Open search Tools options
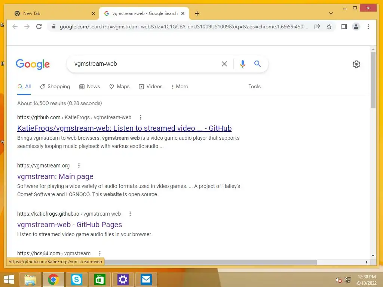This screenshot has width=383, height=287. pyautogui.click(x=254, y=86)
